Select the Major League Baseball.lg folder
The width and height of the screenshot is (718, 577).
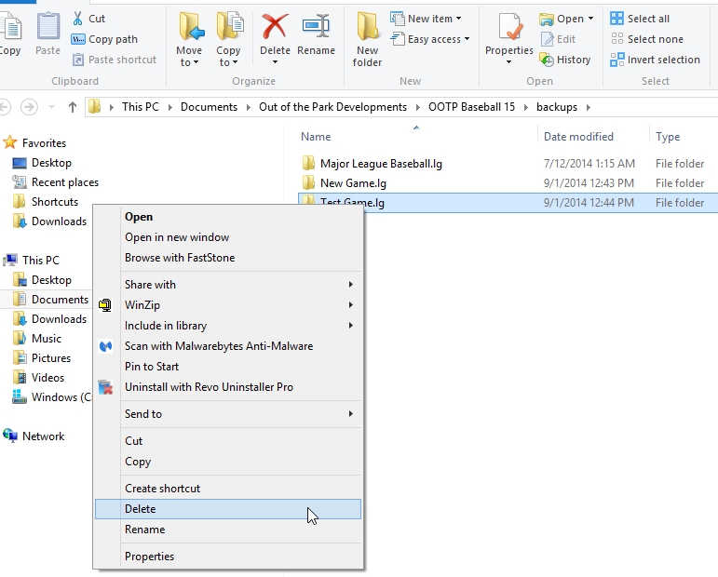coord(381,164)
